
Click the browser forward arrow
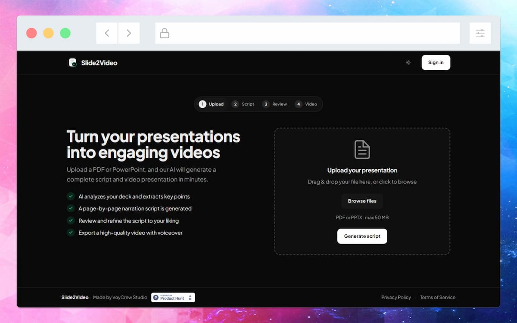tap(129, 33)
